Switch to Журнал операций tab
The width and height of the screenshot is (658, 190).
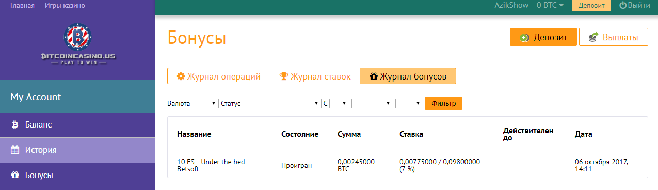tap(219, 76)
